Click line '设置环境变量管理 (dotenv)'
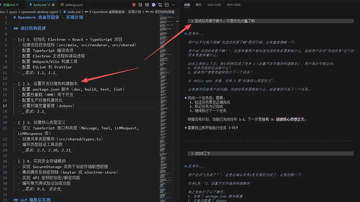 pyautogui.click(x=48, y=106)
